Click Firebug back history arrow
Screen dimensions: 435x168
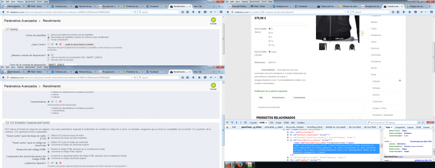point(236,122)
